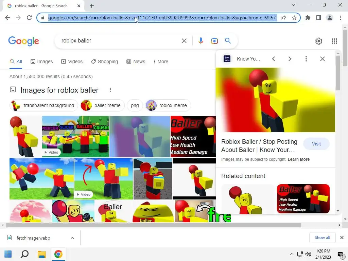Image resolution: width=348 pixels, height=261 pixels.
Task: Toggle Chrome side panel
Action: [x=319, y=18]
